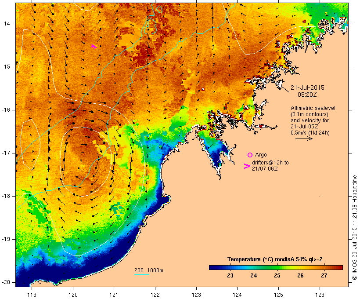Click the 'and velocity for' text line

point(310,120)
